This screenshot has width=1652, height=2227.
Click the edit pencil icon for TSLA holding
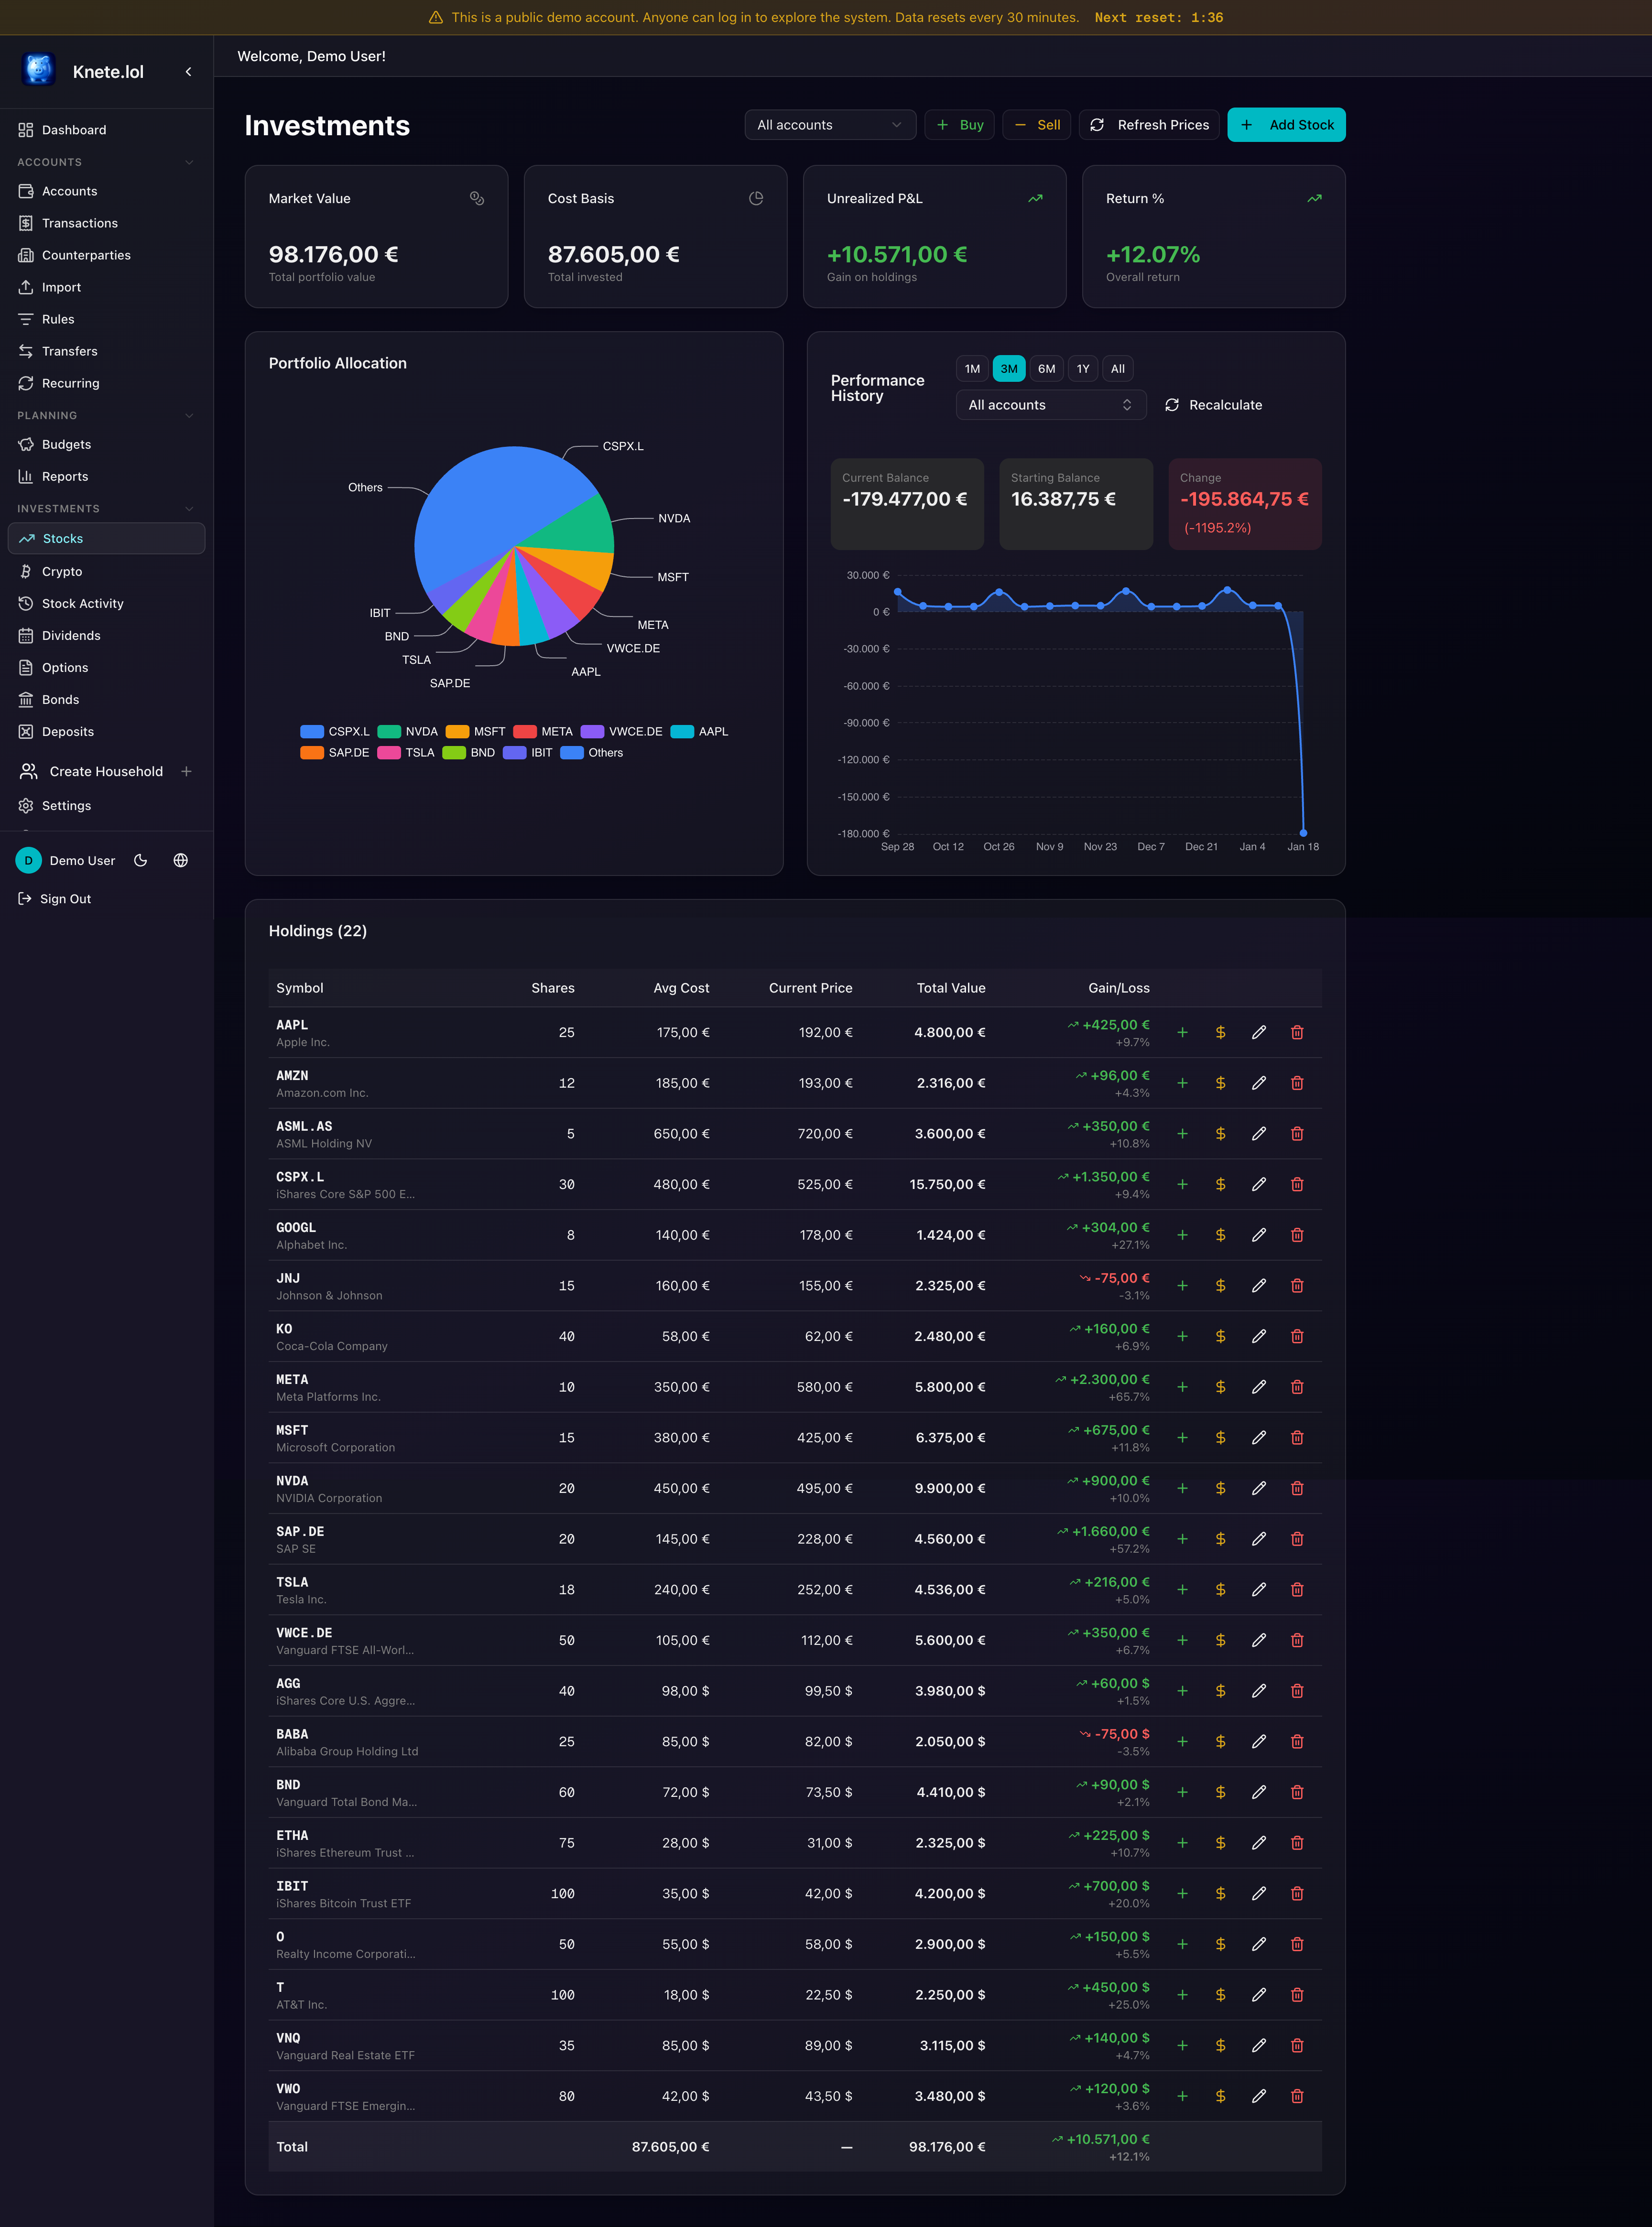pos(1258,1589)
